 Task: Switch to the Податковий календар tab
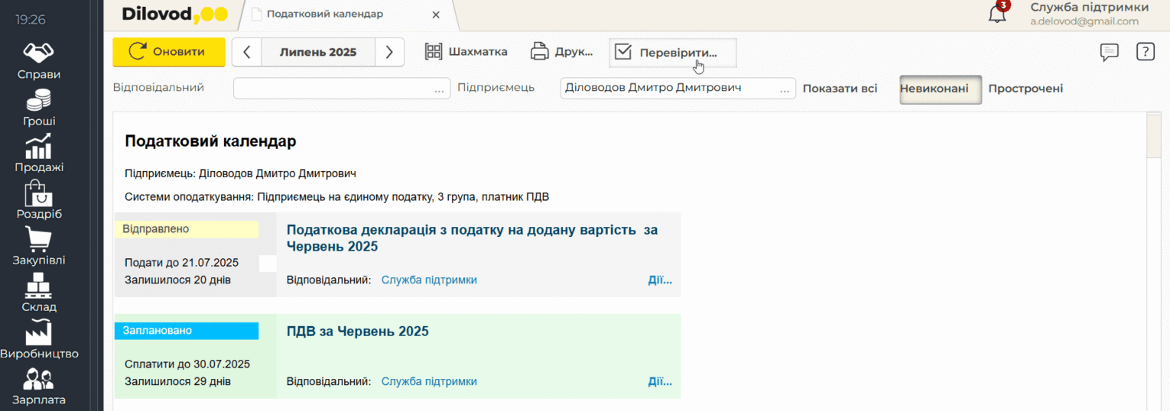tap(325, 15)
